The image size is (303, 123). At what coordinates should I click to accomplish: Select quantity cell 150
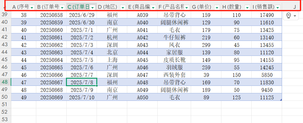point(236,75)
